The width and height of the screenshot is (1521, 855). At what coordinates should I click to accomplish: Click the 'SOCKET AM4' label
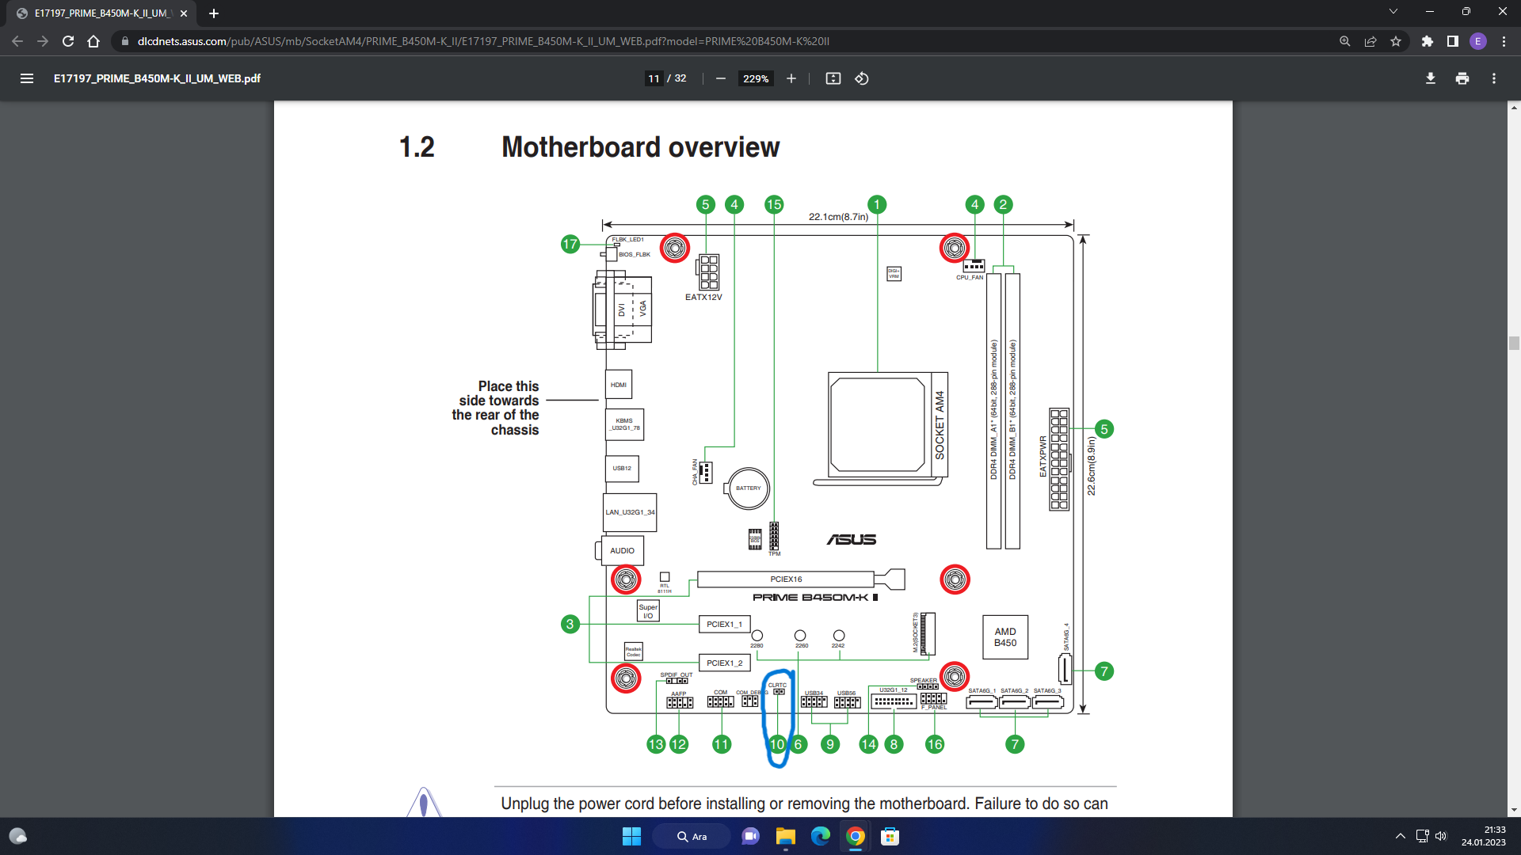point(940,425)
